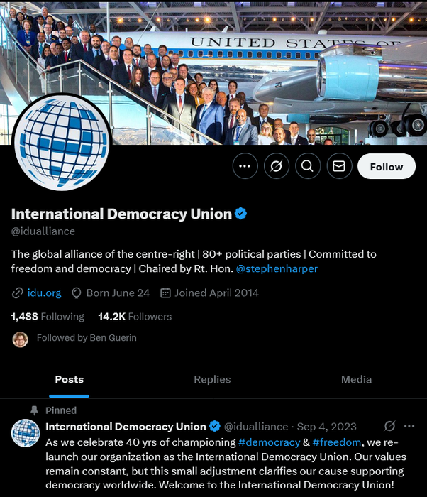Open the three-dots more options button
427x497 pixels.
coord(245,166)
